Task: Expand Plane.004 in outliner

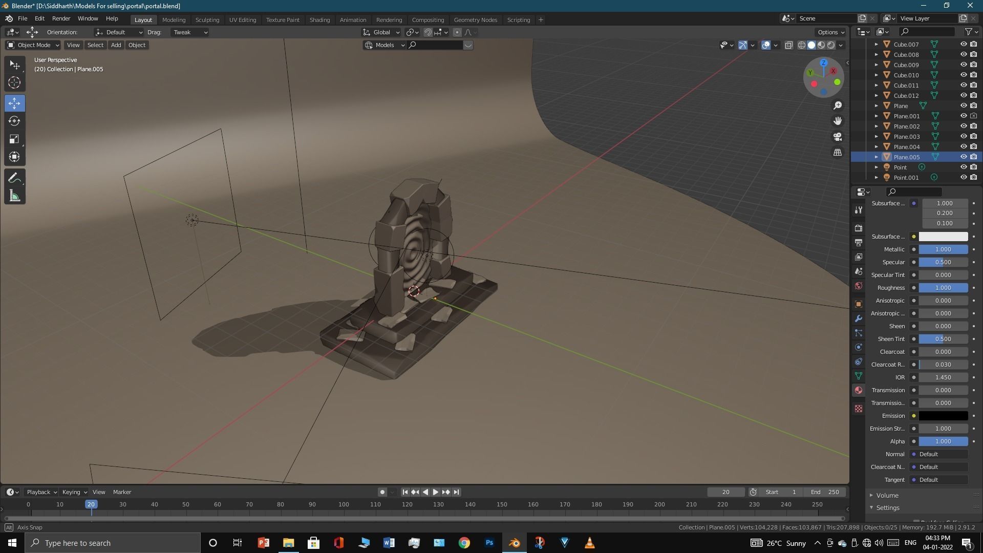Action: pyautogui.click(x=876, y=147)
